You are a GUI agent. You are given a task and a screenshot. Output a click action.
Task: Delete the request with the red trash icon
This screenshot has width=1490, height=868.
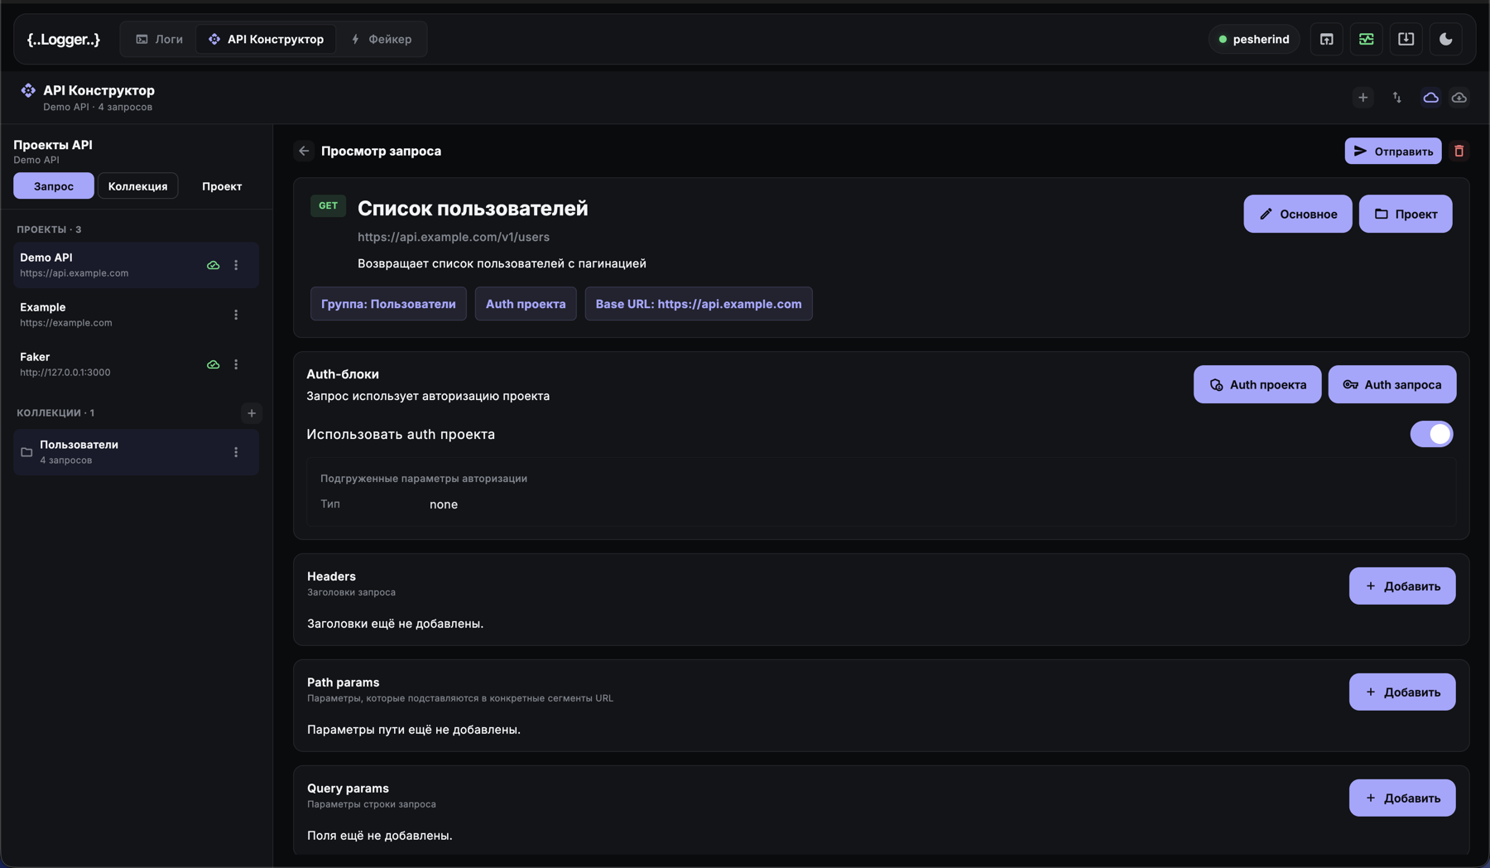tap(1459, 151)
